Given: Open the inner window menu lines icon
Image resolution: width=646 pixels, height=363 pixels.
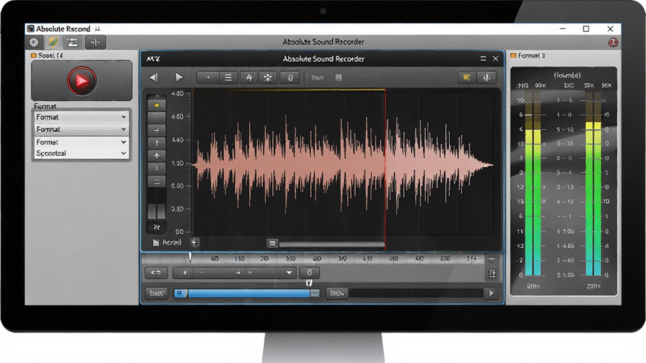Looking at the screenshot, I should [483, 59].
